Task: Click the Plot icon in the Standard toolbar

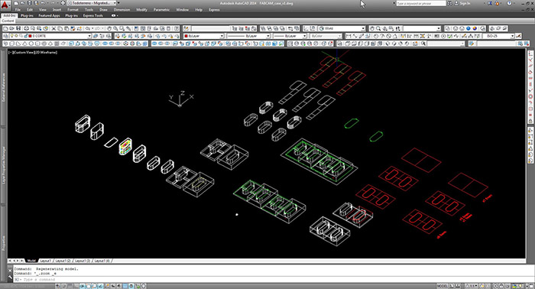Action: click(26, 28)
